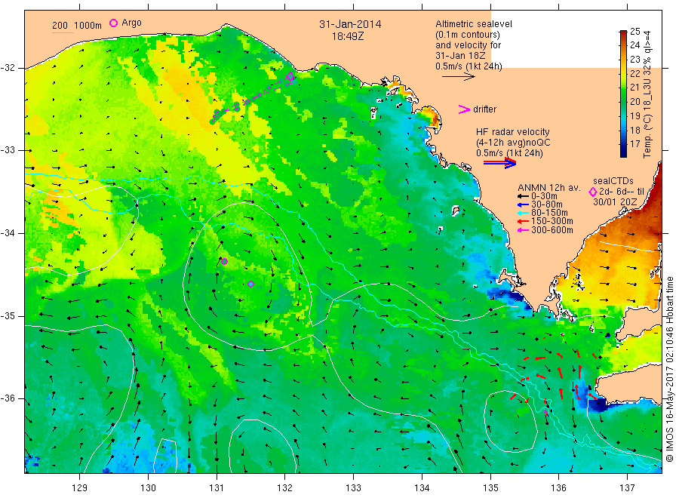
Task: Click the Argo float marker near 131E, 34.3S
Action: (x=224, y=261)
